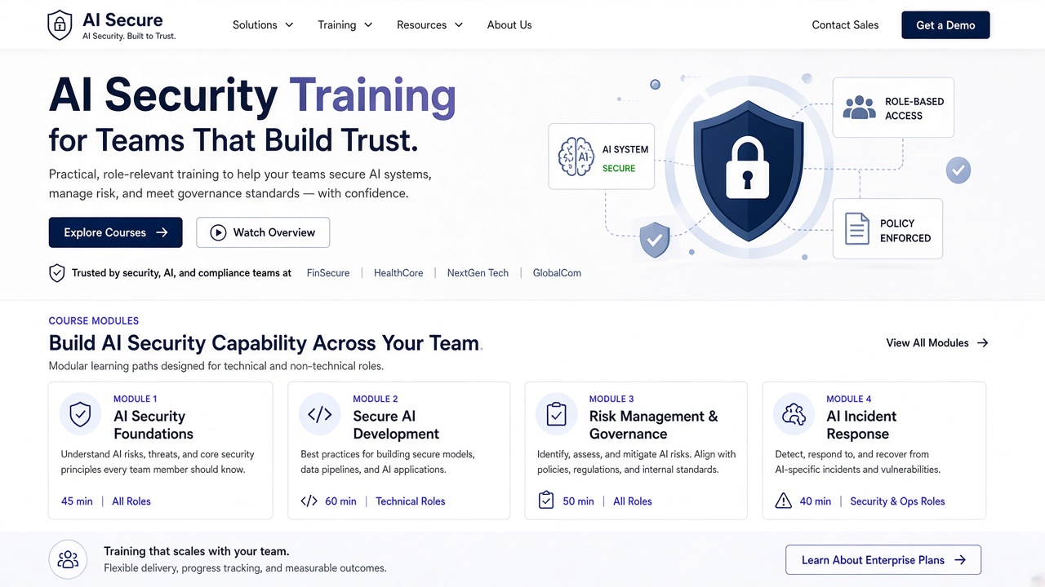The height and width of the screenshot is (587, 1045).
Task: Click the 45 min duration in Module 1
Action: 77,501
